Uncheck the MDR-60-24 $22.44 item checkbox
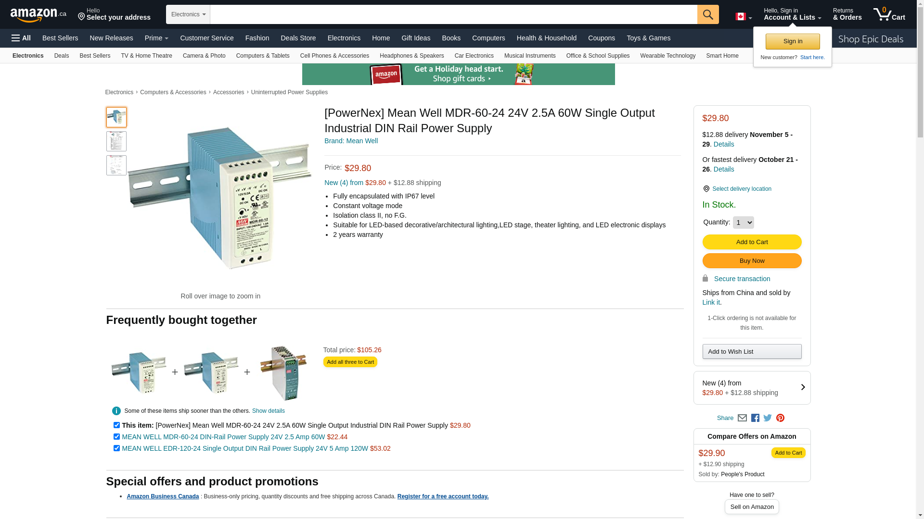Screen dimensions: 924x519 click(x=116, y=437)
